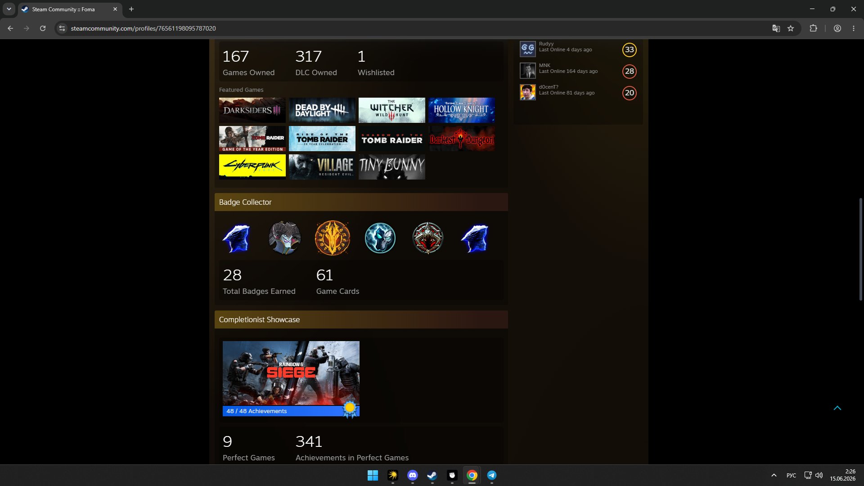This screenshot has height=486, width=864.
Task: Open the Darksiders III featured game
Action: point(252,110)
